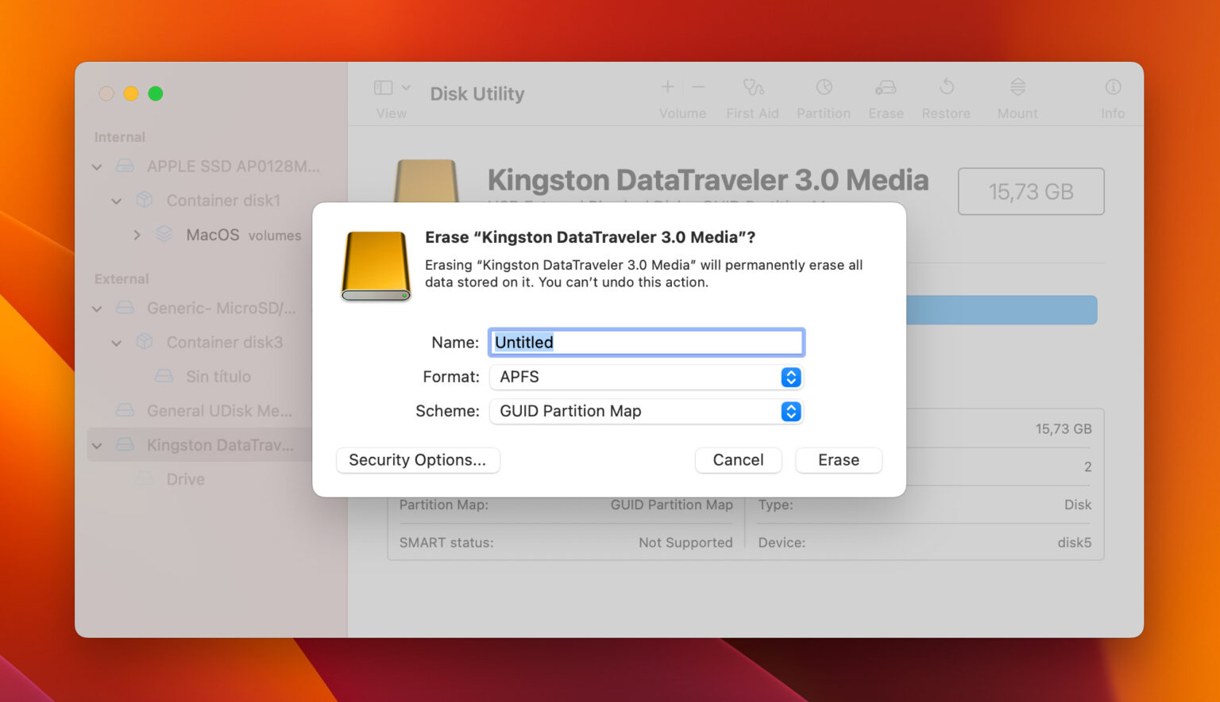Mount the selected disk via toolbar icon

coord(1017,95)
